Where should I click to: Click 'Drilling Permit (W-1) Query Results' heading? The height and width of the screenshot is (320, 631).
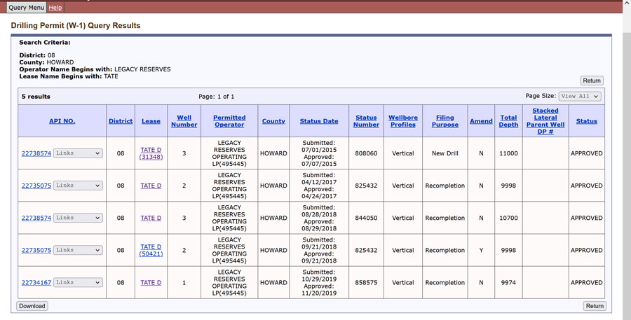[x=76, y=25]
